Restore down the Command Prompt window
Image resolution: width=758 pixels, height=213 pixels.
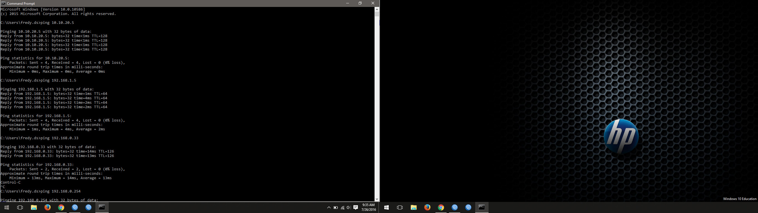(x=360, y=3)
